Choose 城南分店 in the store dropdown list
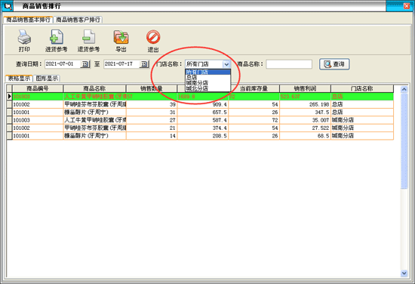The image size is (415, 284). (x=207, y=83)
